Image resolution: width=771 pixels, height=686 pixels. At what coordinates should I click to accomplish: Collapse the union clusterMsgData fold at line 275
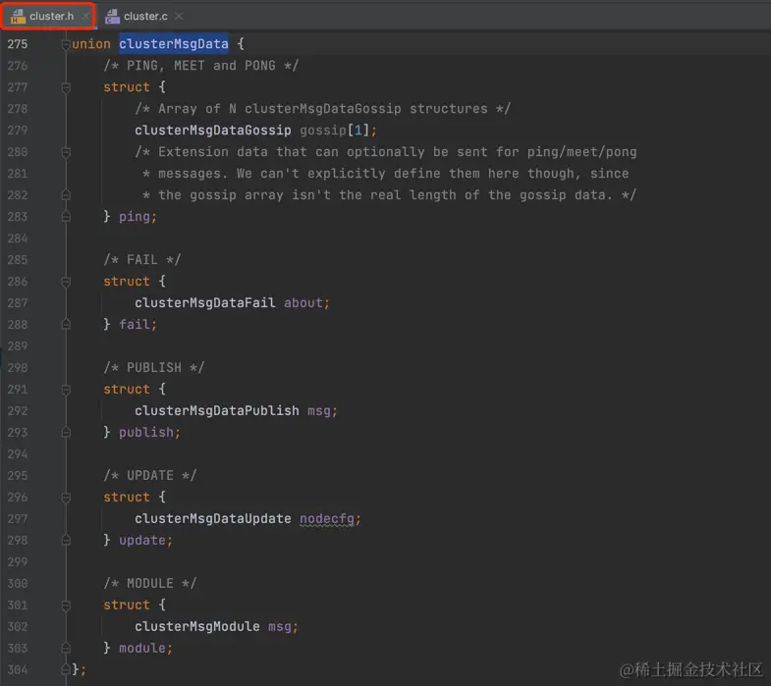pos(66,44)
